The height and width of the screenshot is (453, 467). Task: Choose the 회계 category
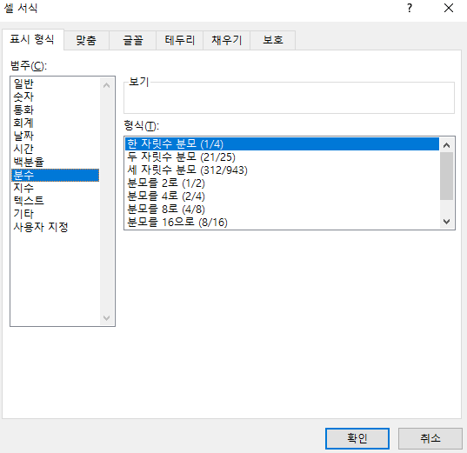55,123
